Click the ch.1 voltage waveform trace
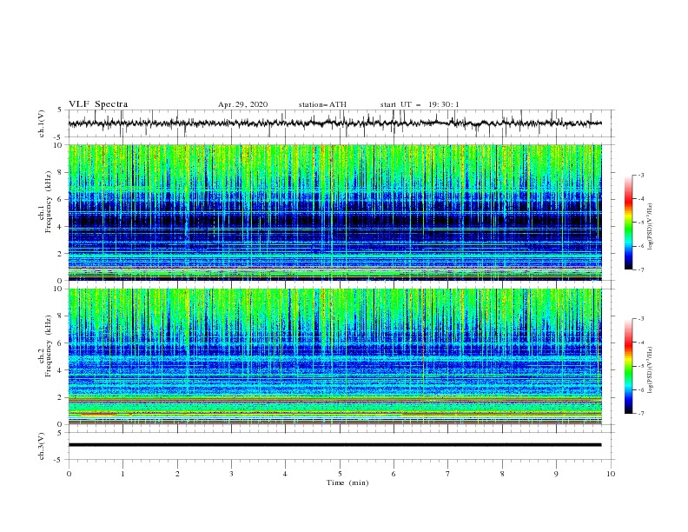This screenshot has height=532, width=688. pyautogui.click(x=334, y=123)
